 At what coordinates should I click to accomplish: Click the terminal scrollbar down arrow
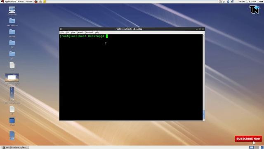click(x=203, y=120)
